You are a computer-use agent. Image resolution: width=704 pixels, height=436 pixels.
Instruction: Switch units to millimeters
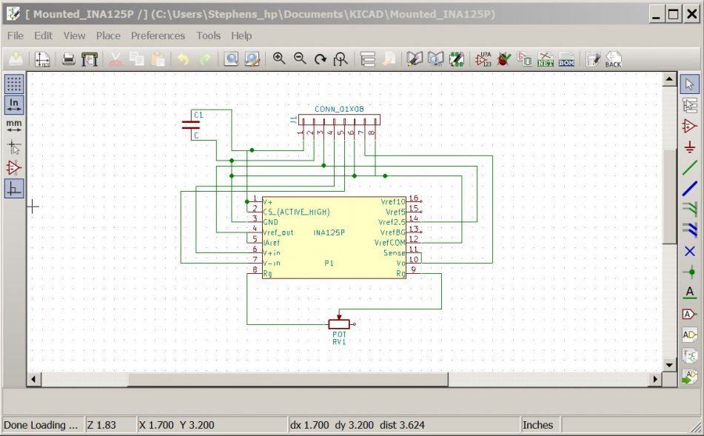(x=14, y=125)
